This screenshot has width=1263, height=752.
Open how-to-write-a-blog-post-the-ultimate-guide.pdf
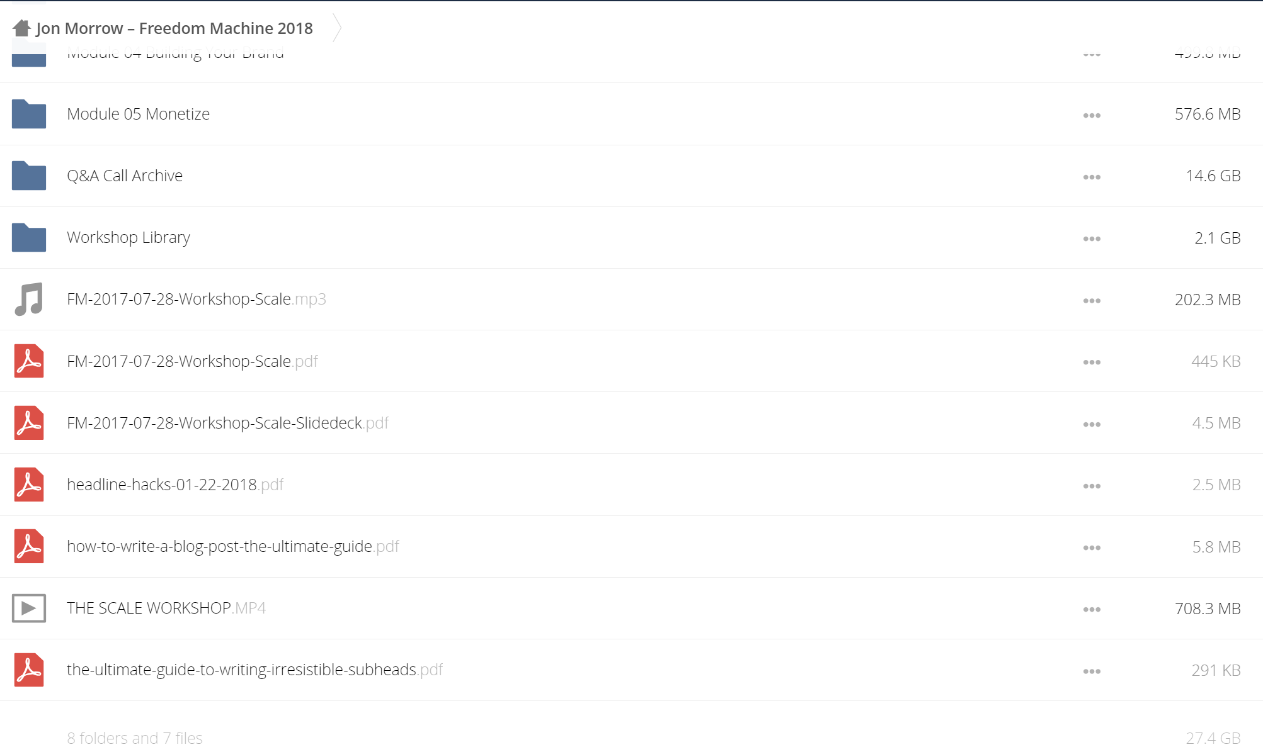(233, 546)
